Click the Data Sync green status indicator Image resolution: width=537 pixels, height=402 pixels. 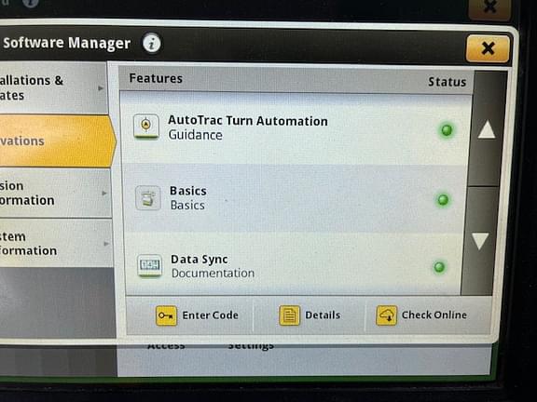point(439,267)
